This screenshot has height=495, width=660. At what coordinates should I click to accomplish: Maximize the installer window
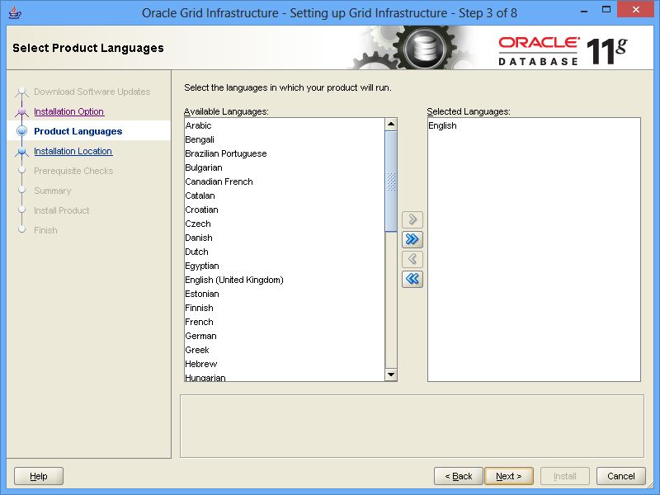(606, 9)
